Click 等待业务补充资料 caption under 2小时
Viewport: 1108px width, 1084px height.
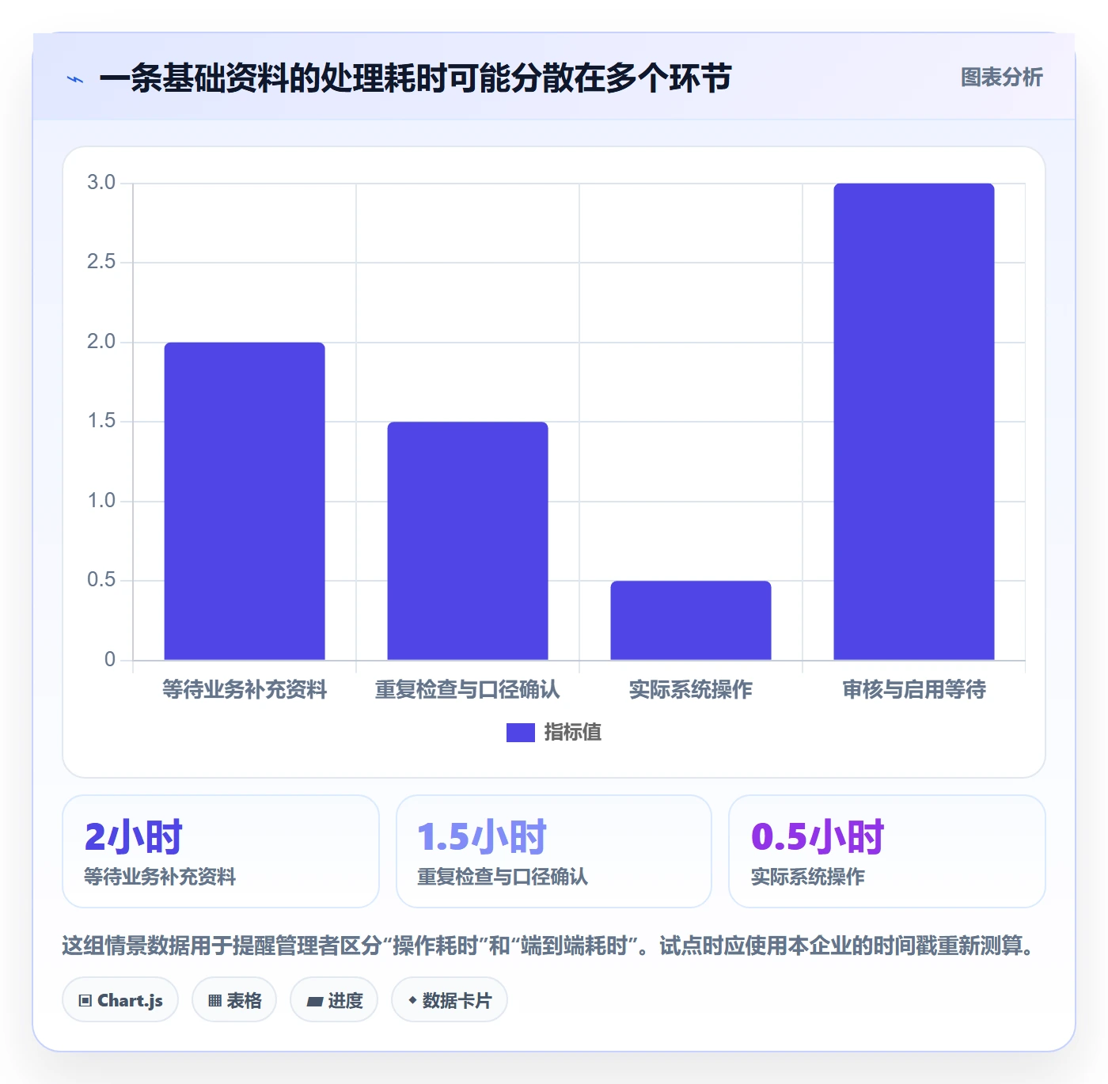(x=160, y=877)
